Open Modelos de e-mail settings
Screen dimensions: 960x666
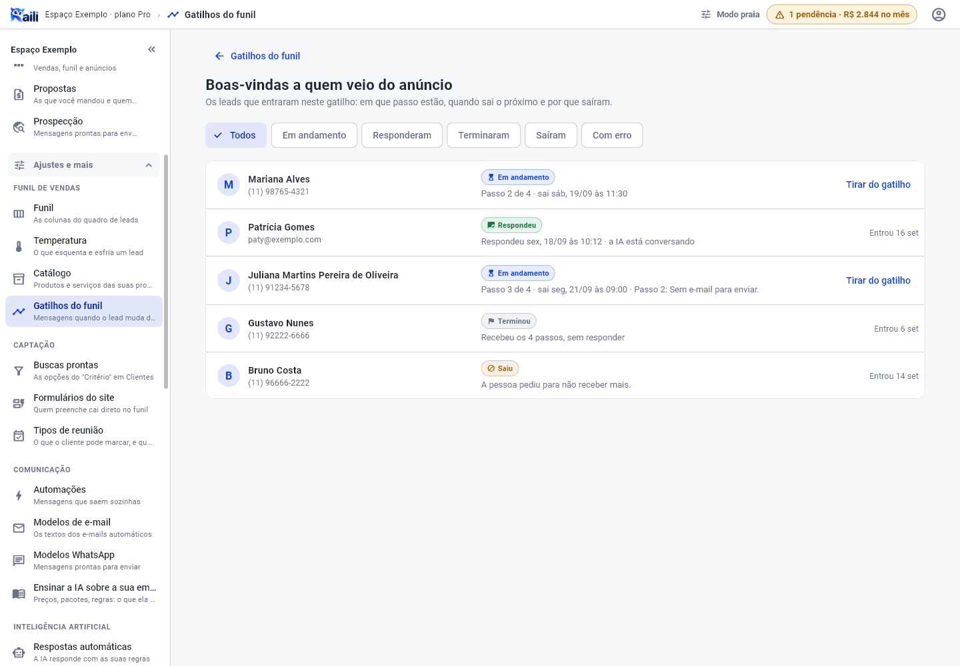[84, 527]
